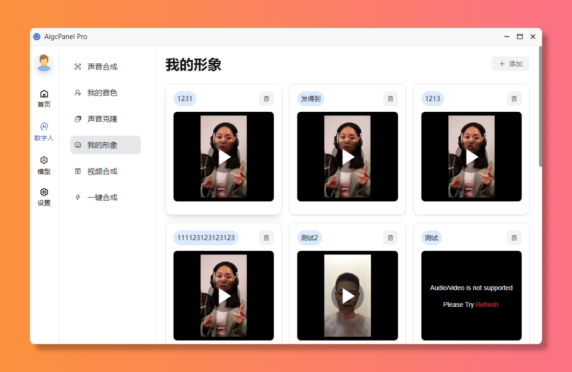The height and width of the screenshot is (372, 572).
Task: Select the 声音合成 voice synthesis icon
Action: (x=78, y=67)
